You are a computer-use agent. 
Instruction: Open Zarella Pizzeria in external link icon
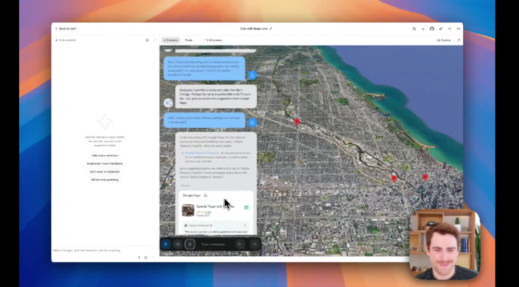tap(247, 208)
